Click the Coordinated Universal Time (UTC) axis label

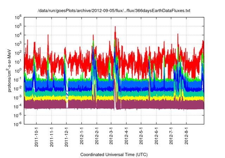click(114, 154)
